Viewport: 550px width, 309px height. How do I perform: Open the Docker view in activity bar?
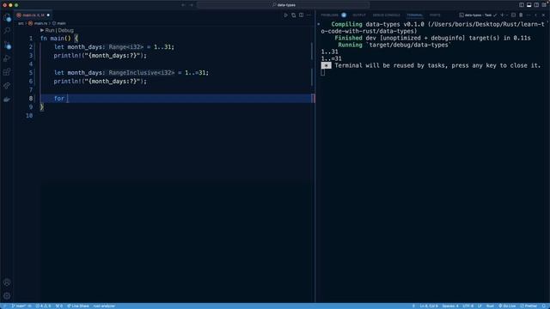point(7,100)
